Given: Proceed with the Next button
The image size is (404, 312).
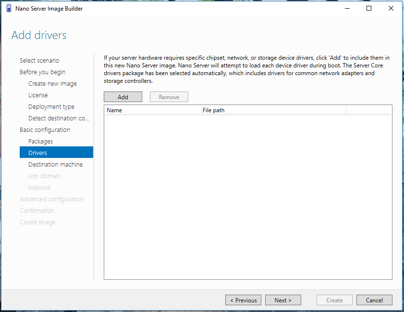Looking at the screenshot, I should [x=283, y=300].
